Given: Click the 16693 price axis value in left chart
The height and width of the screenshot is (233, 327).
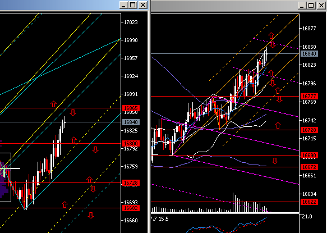Looking at the screenshot, I should coord(131,202).
